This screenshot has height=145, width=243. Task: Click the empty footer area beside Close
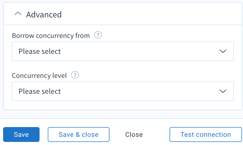(156, 134)
